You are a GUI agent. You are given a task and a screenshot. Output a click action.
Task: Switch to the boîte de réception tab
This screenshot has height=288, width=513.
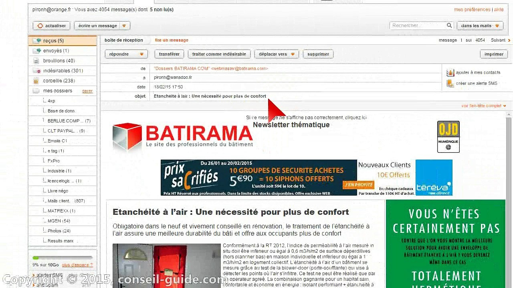click(x=124, y=40)
